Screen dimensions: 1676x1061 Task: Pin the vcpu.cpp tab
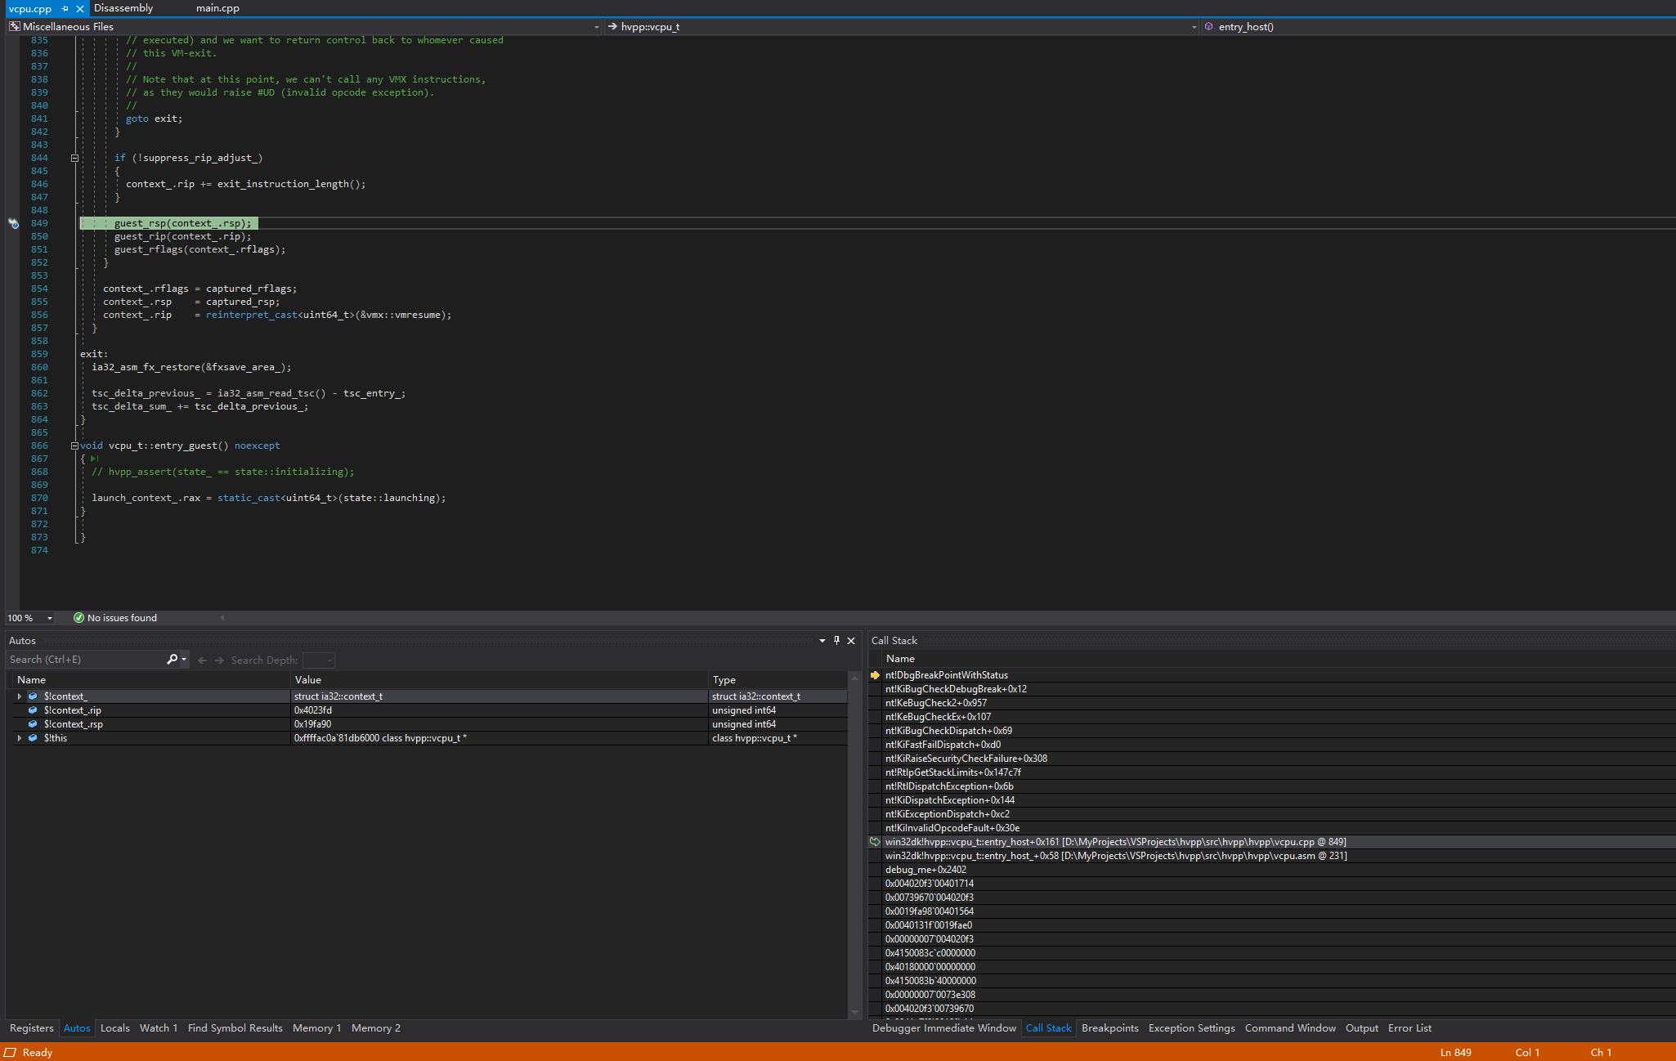click(65, 8)
